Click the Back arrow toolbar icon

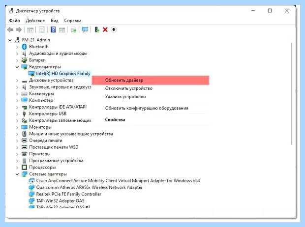[x=10, y=30]
